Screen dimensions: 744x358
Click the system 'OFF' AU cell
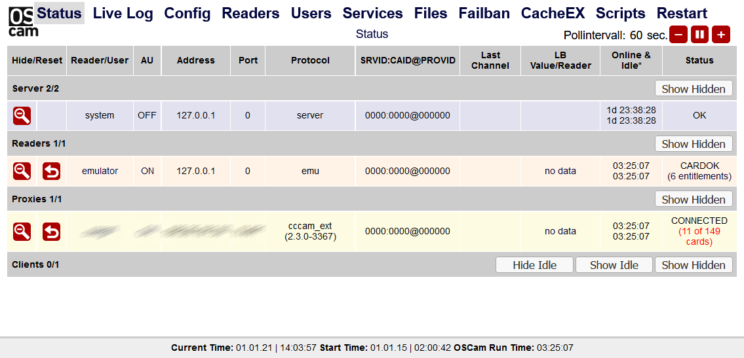coord(147,115)
